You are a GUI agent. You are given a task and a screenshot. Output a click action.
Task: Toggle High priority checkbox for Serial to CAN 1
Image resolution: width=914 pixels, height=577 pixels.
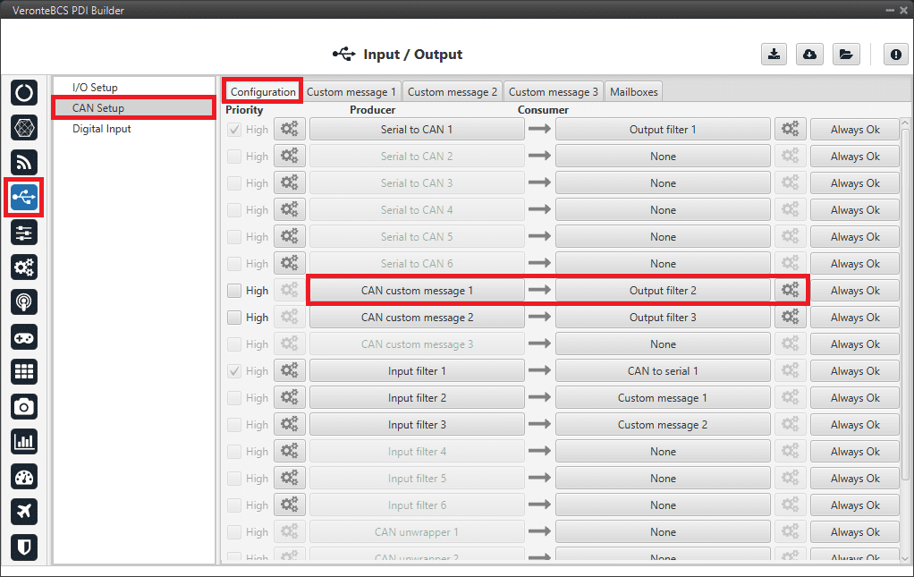click(234, 130)
